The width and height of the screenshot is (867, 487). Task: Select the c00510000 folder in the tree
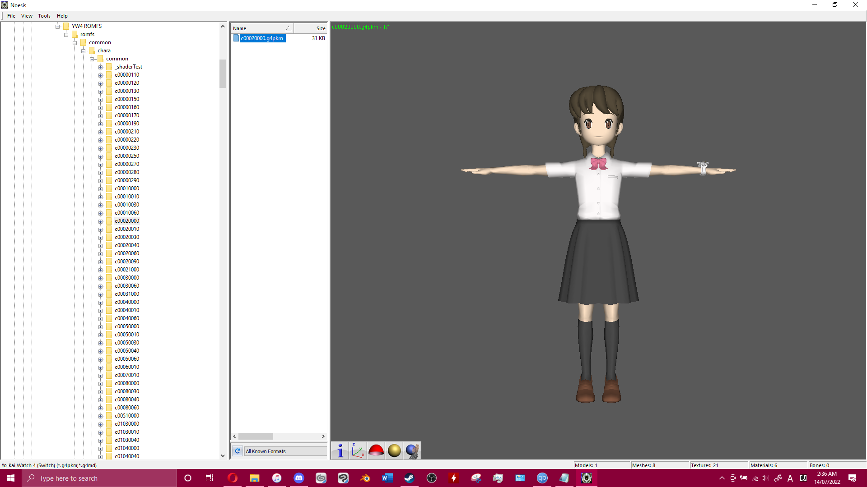pos(127,416)
